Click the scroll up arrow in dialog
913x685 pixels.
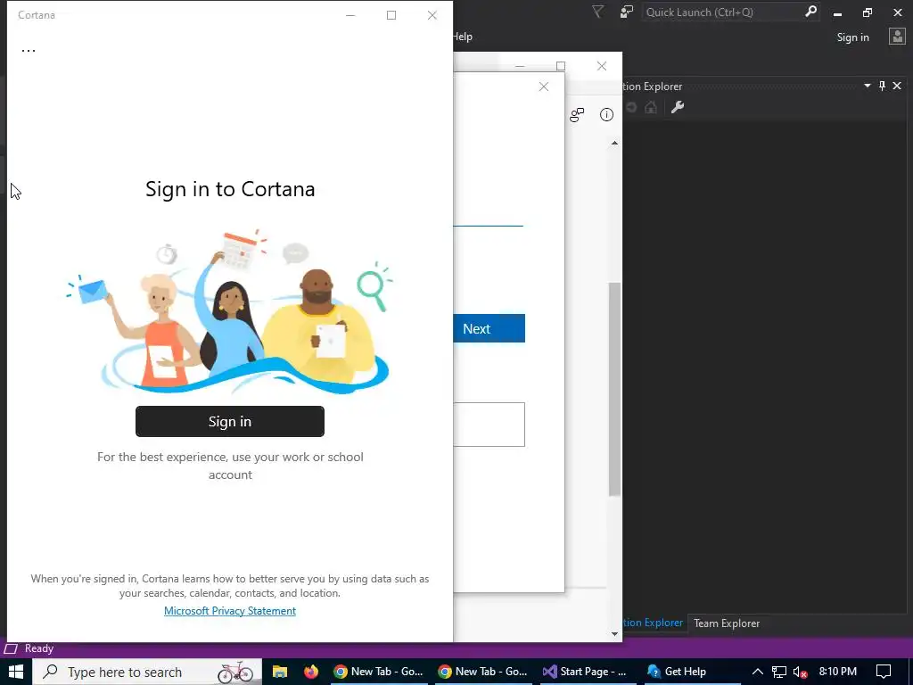pos(614,143)
